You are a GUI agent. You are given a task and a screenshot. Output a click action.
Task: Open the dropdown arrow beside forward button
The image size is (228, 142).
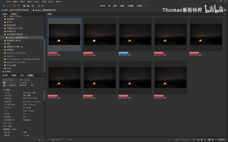(x=10, y=6)
